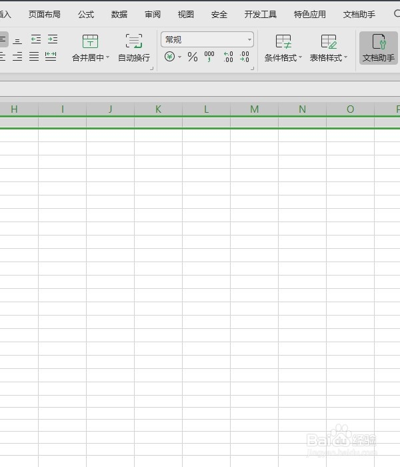Select column I header
This screenshot has height=467, width=400.
(x=63, y=109)
